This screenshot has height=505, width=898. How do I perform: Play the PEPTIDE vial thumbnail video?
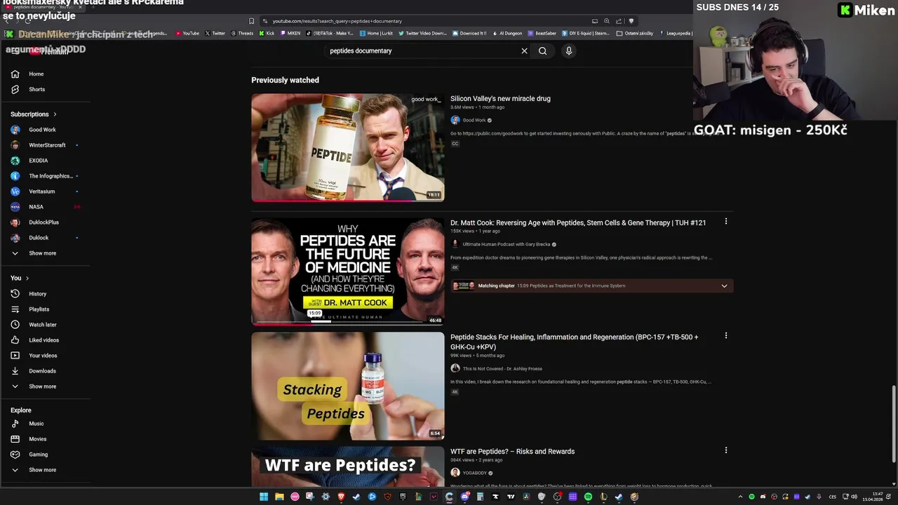click(x=347, y=147)
